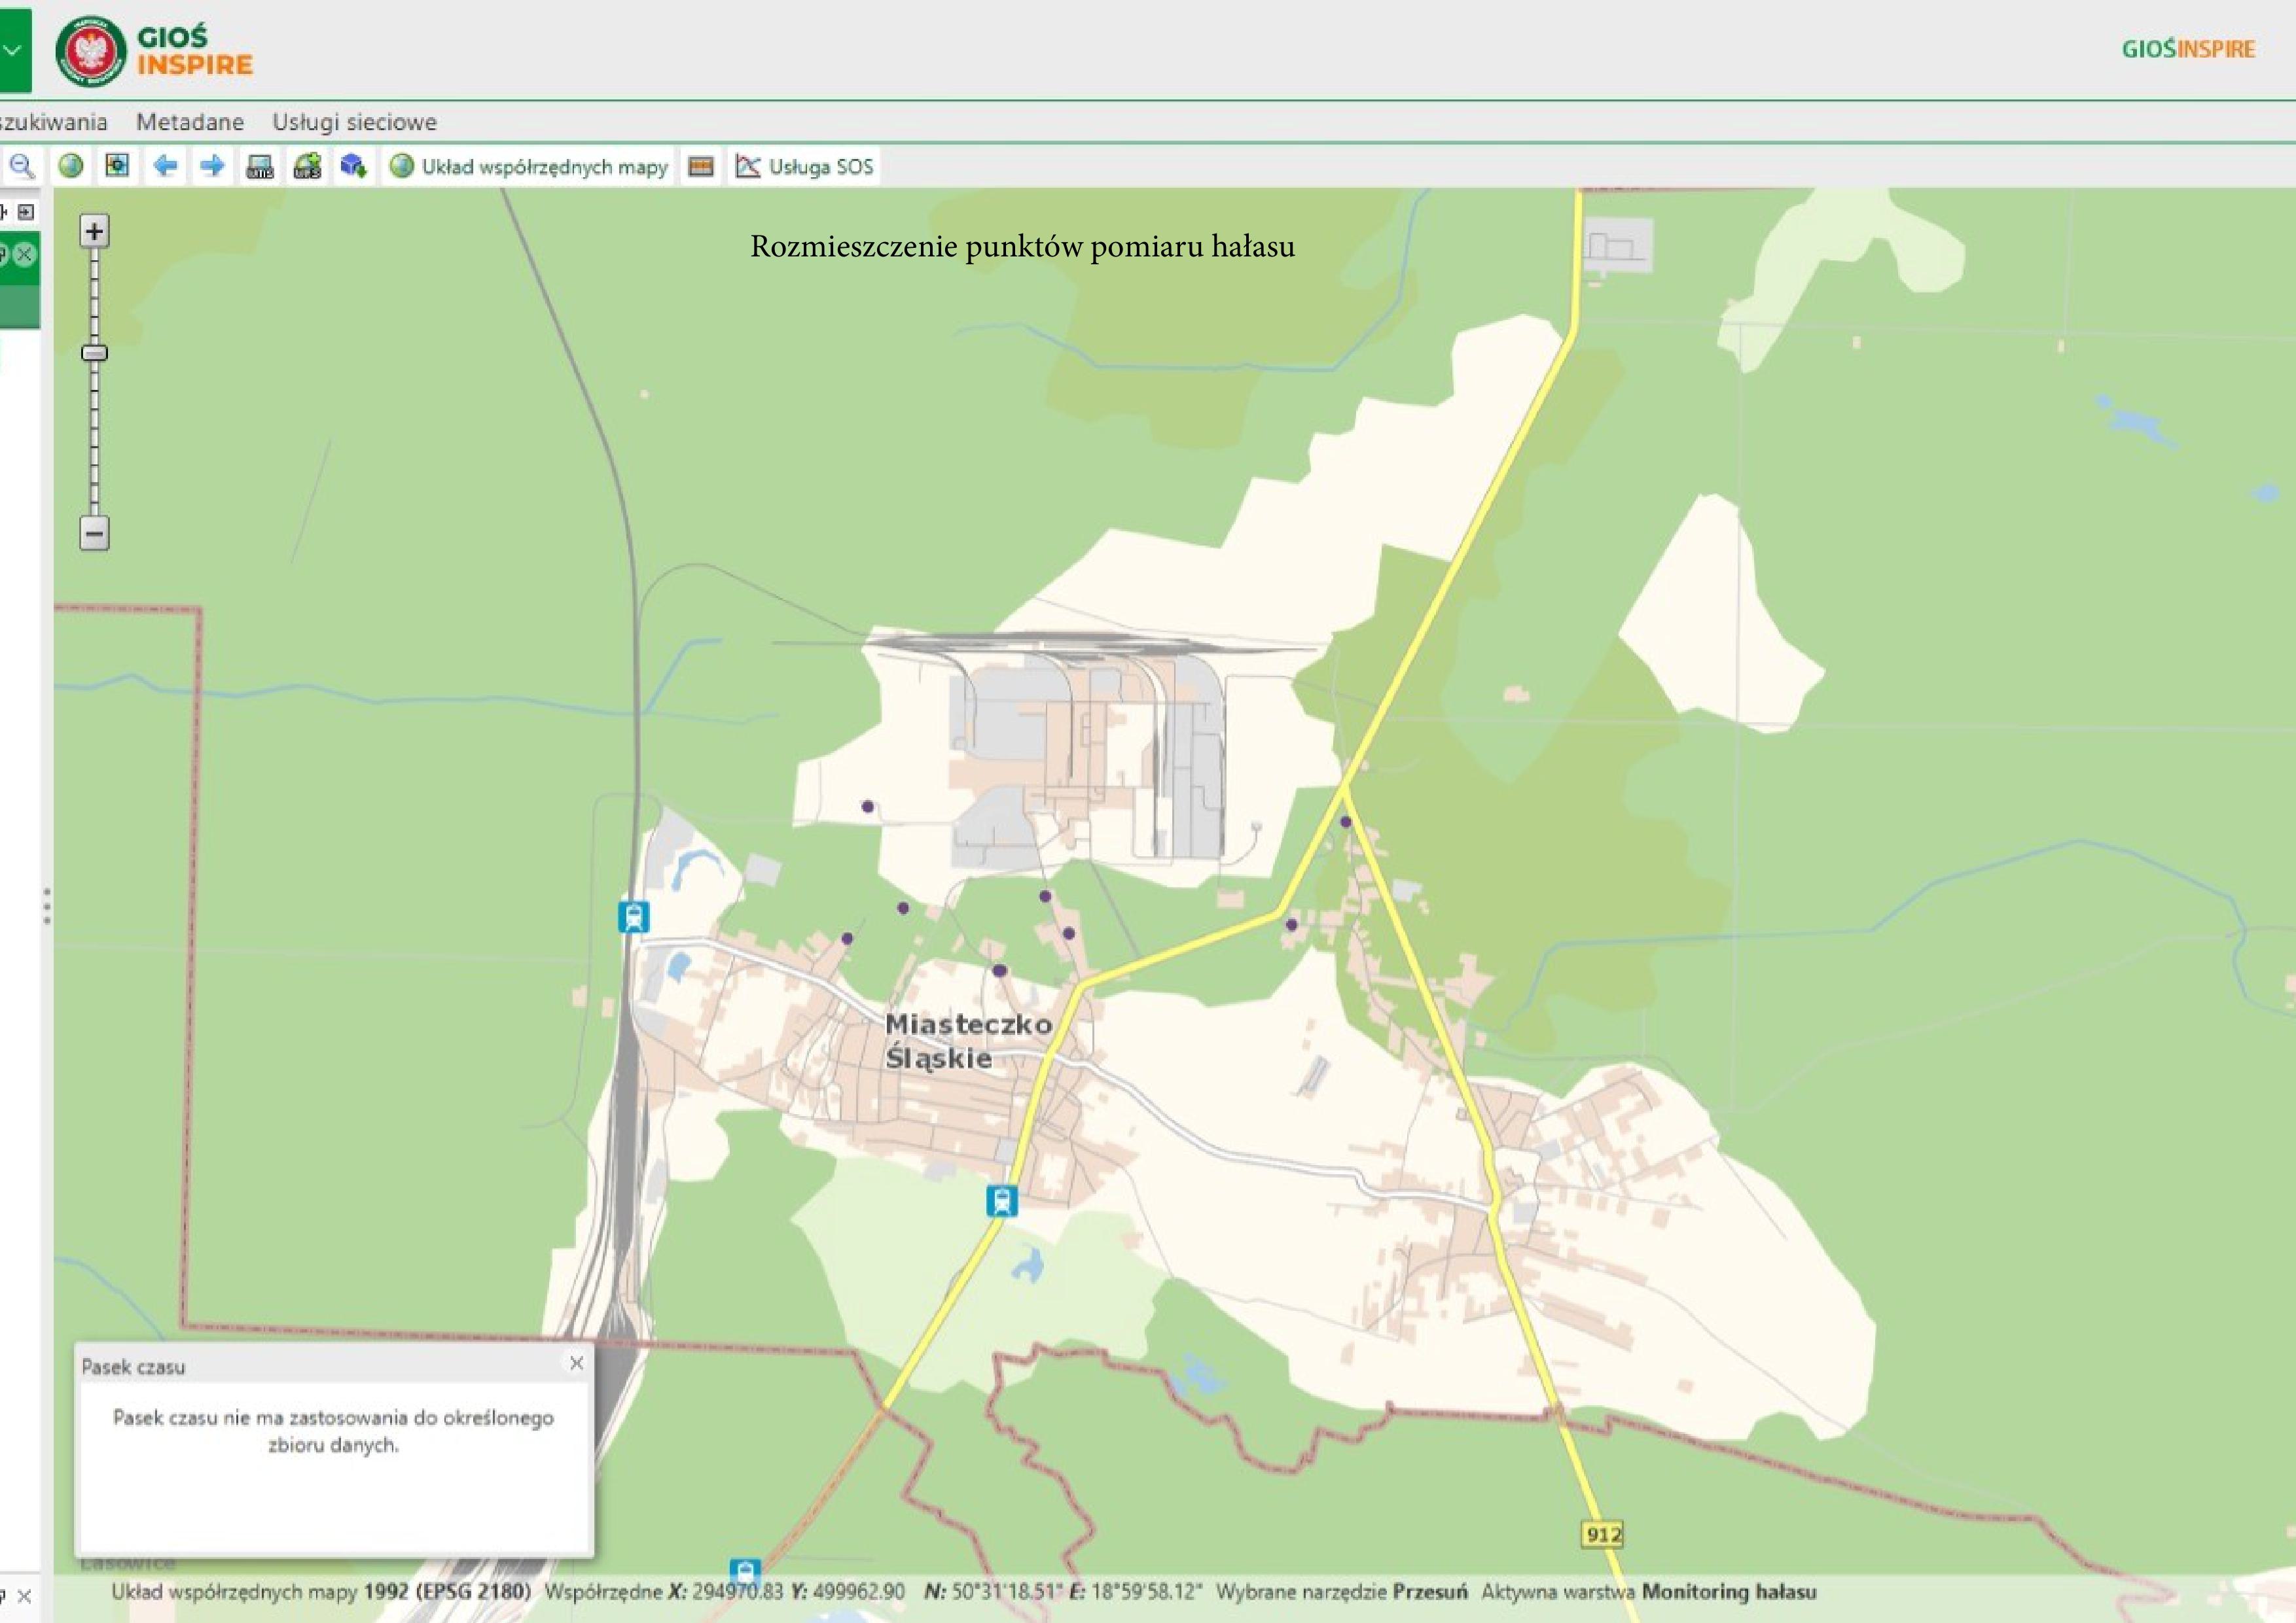Go to next map view arrow
The image size is (2296, 1623).
(x=212, y=166)
